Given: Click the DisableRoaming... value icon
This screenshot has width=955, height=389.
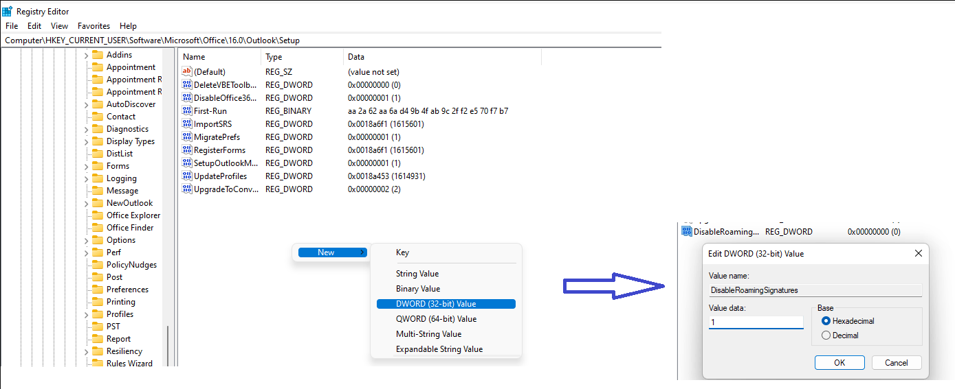Looking at the screenshot, I should pyautogui.click(x=687, y=232).
